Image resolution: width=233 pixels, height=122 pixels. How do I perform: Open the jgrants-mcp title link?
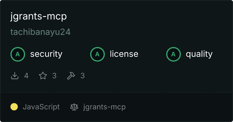click(x=39, y=16)
